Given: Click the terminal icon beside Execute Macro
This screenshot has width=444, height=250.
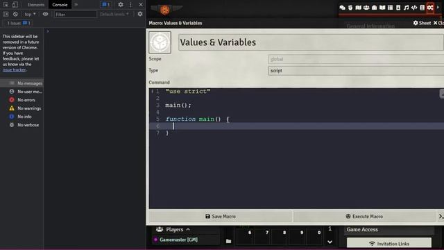Looking at the screenshot, I should [441, 216].
